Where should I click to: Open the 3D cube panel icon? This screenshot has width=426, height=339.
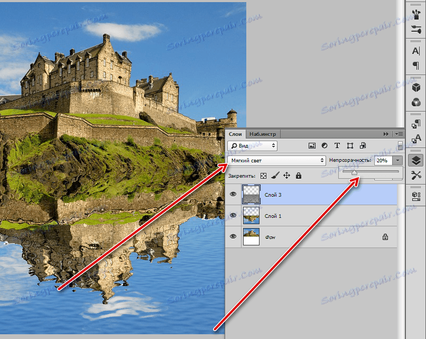(x=415, y=88)
